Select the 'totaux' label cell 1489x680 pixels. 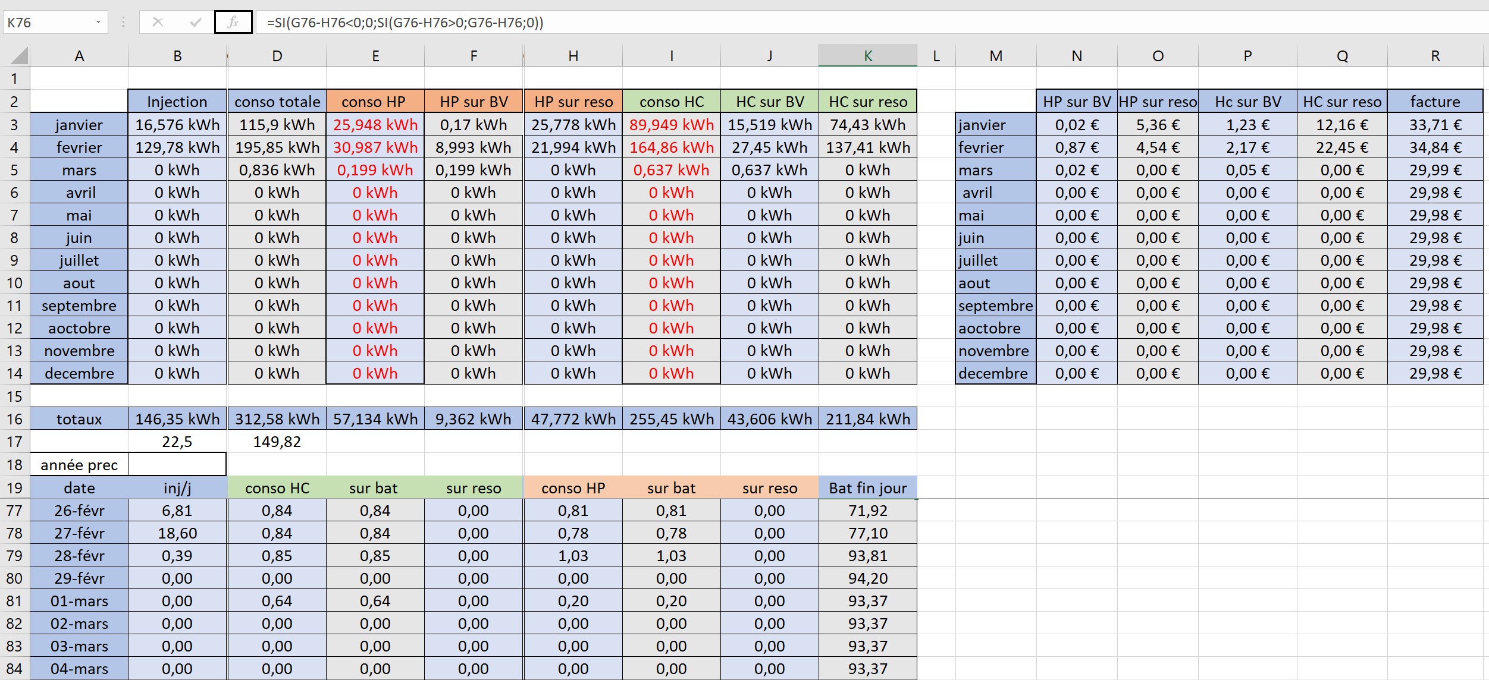pyautogui.click(x=79, y=419)
